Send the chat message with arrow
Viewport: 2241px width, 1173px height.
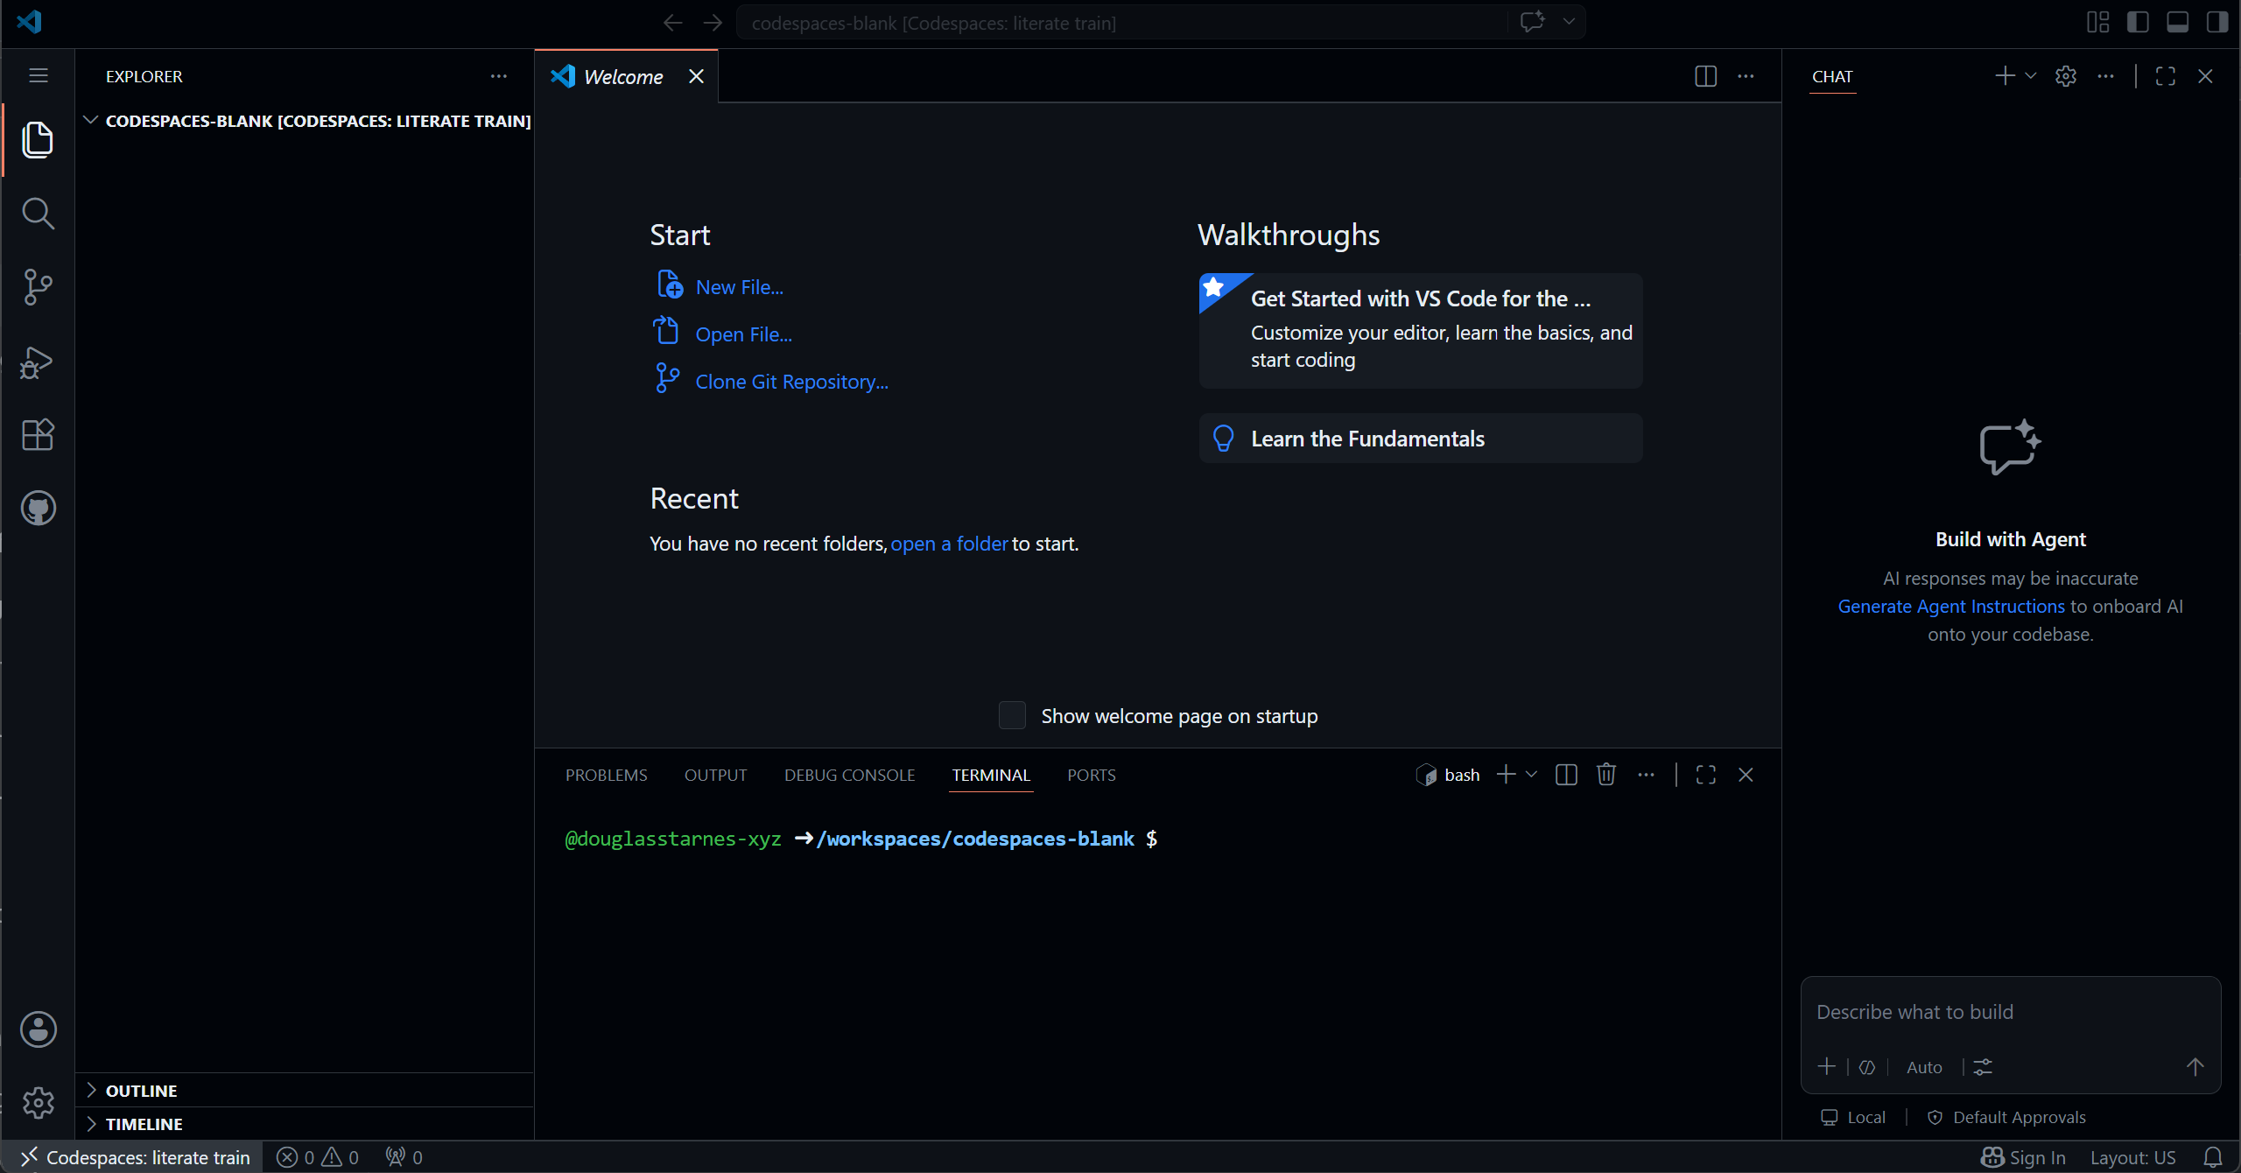coord(2195,1067)
